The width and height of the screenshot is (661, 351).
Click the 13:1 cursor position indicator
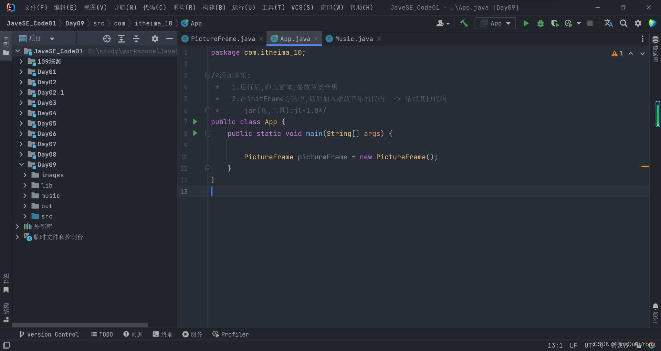(x=555, y=345)
